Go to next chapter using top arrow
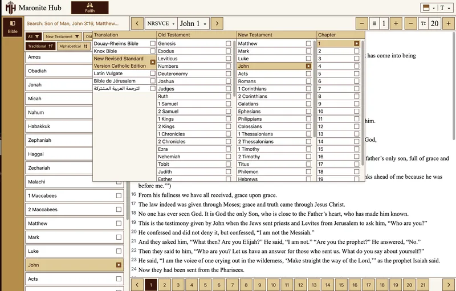This screenshot has height=291, width=456. click(x=217, y=23)
